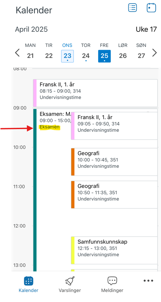Select Thursday 24 in week strip
This screenshot has height=302, width=161.
point(86,53)
